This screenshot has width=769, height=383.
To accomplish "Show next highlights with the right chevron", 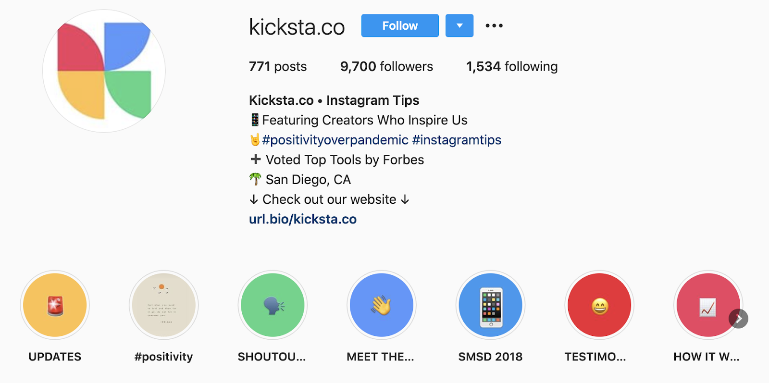I will click(739, 319).
